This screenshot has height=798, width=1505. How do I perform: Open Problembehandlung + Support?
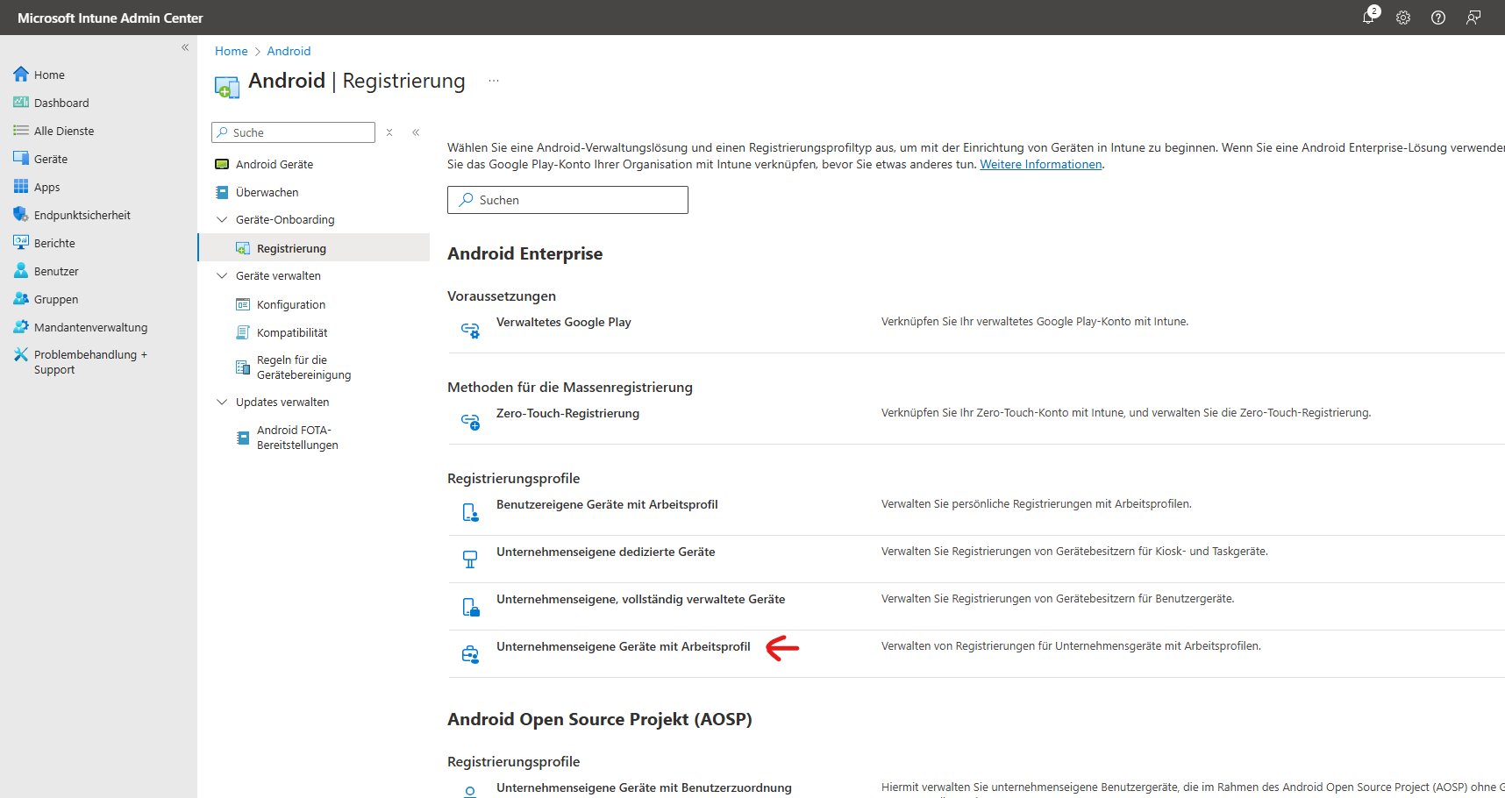[90, 362]
